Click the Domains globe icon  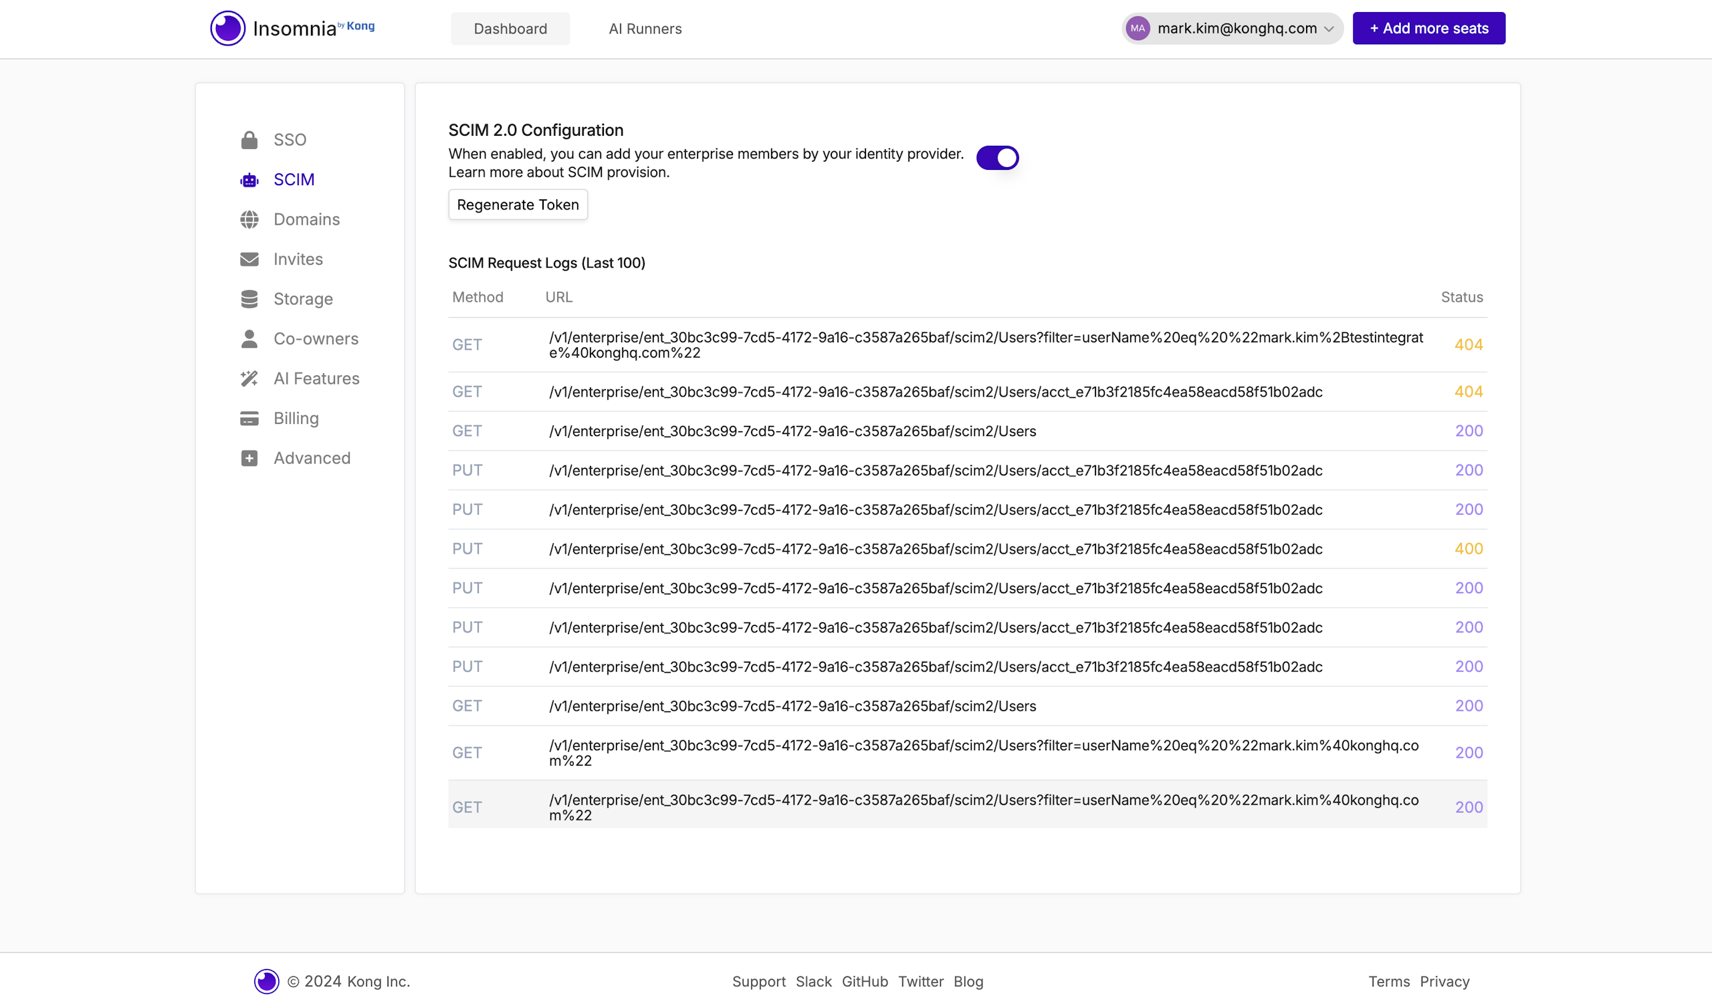pos(249,219)
